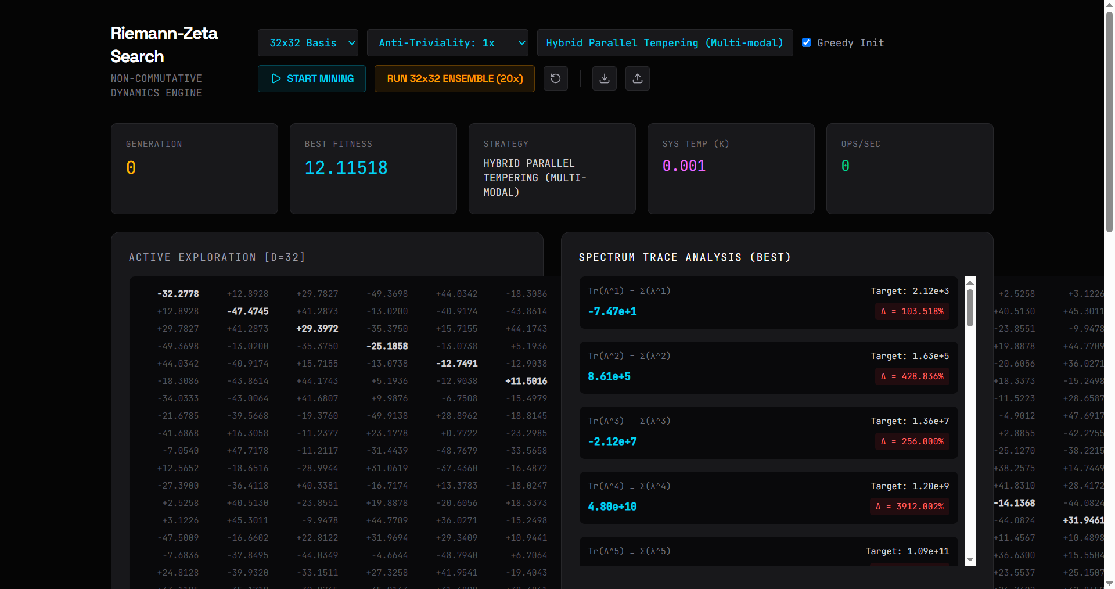Click the matrix cell -14.1368

tap(1014, 503)
